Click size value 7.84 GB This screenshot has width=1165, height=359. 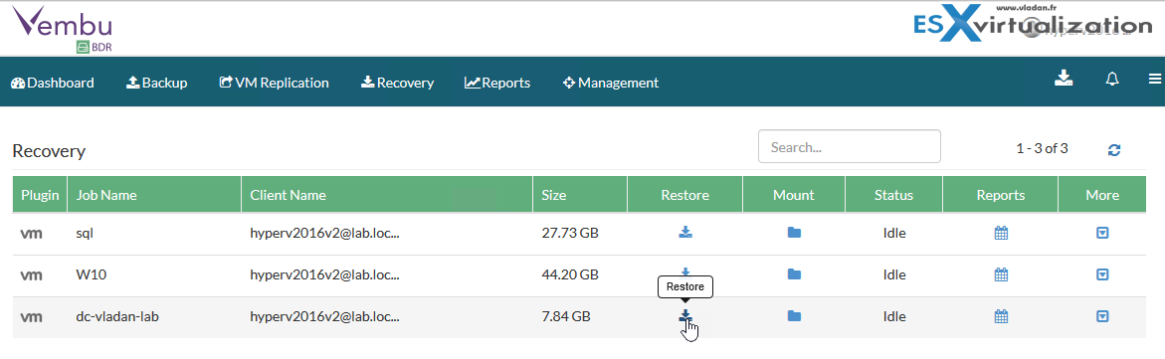[566, 316]
